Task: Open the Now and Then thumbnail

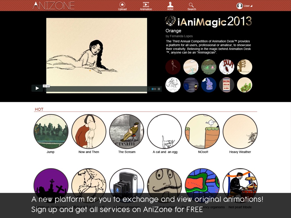Action: pos(89,131)
